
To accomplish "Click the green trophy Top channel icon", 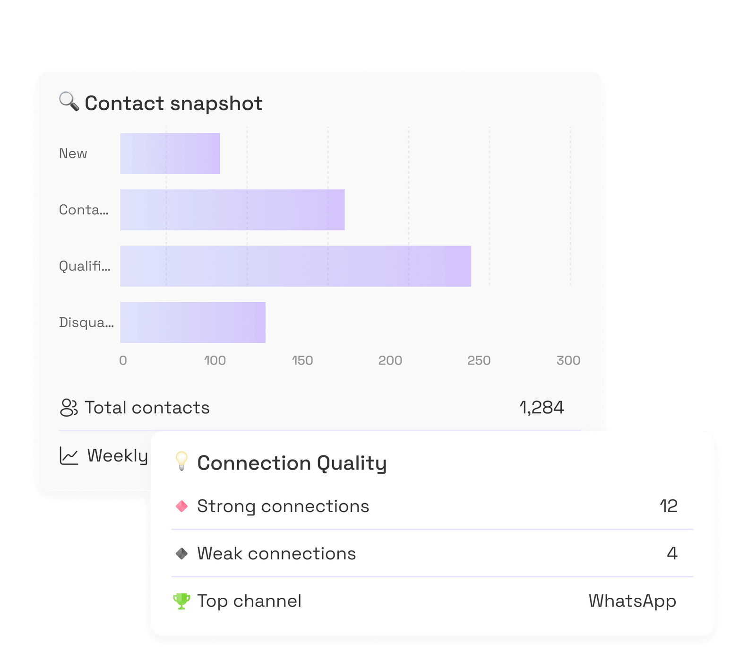I will [x=181, y=601].
